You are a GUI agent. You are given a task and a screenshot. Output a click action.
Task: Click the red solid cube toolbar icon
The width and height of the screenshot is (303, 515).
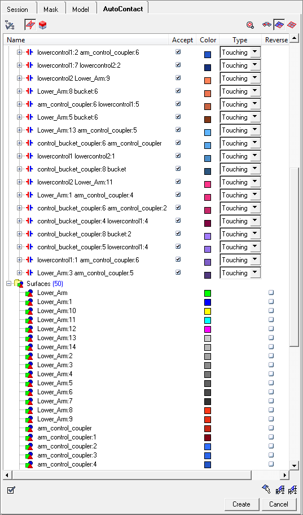42,25
